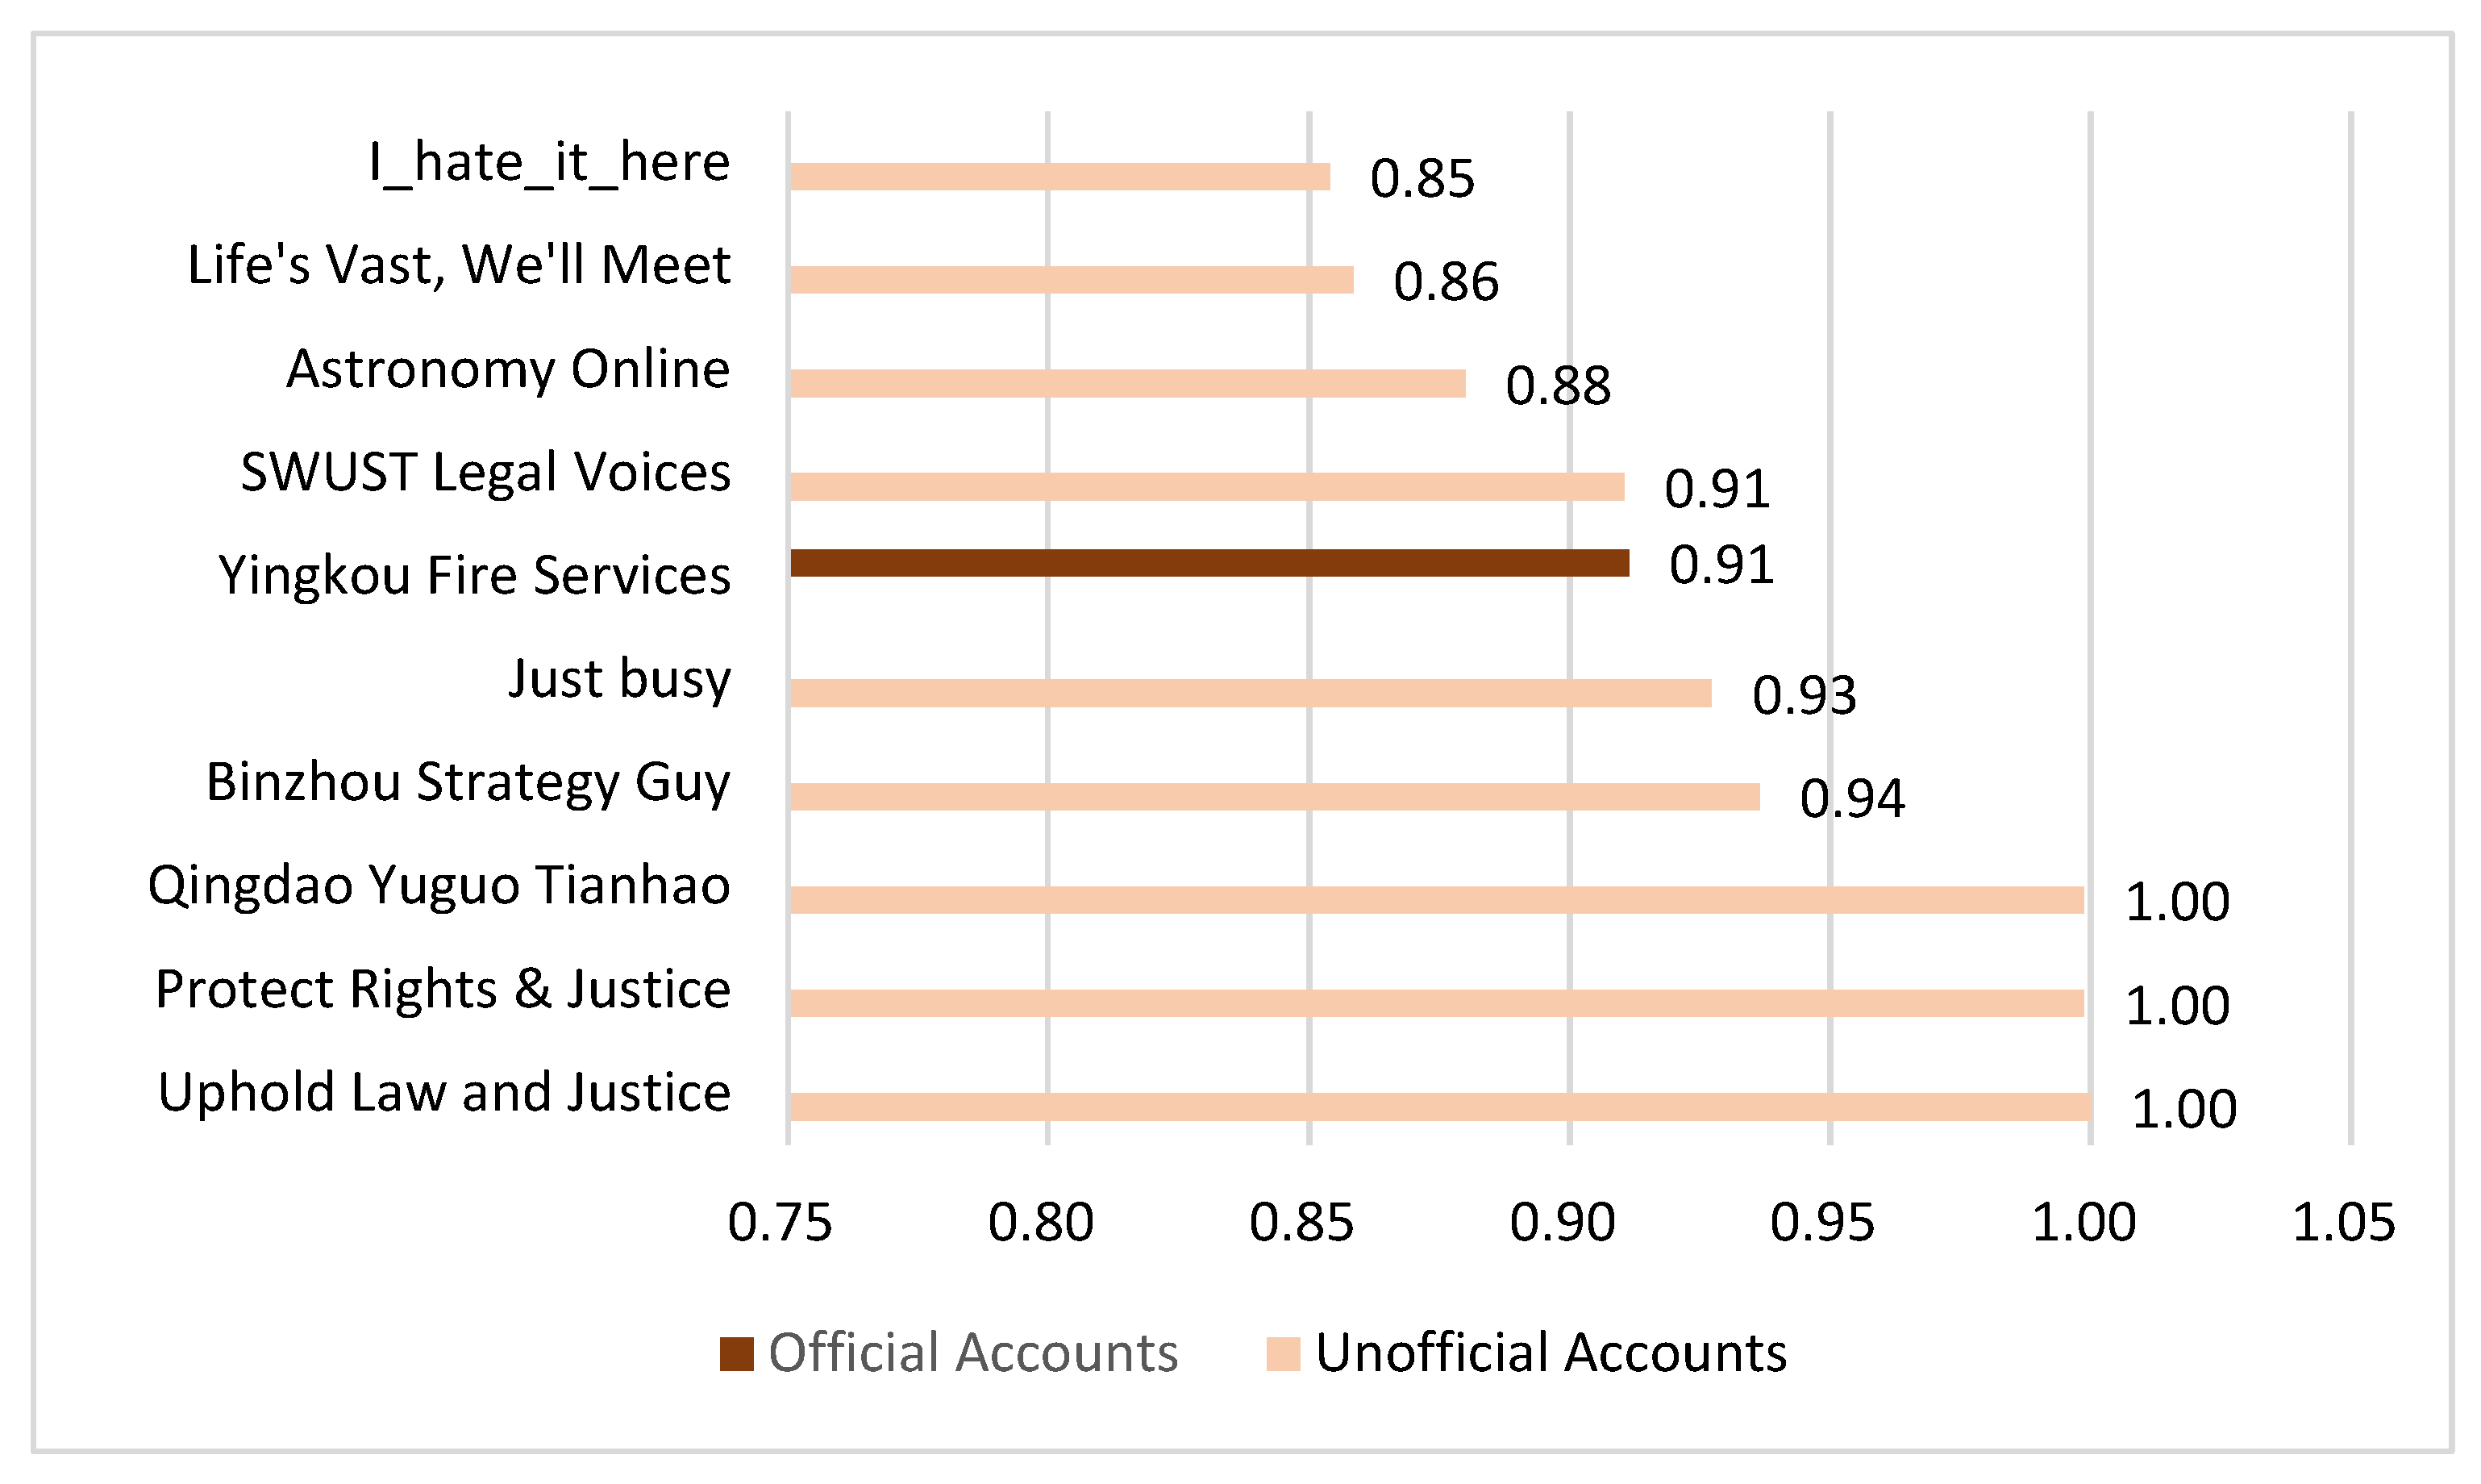Click the Uphold Law and Justice bar
Image resolution: width=2481 pixels, height=1484 pixels.
[x=1439, y=1107]
